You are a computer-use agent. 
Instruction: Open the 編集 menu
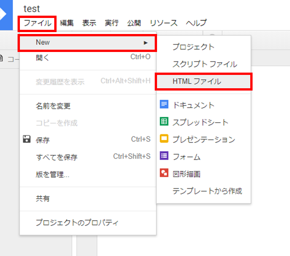[x=66, y=23]
